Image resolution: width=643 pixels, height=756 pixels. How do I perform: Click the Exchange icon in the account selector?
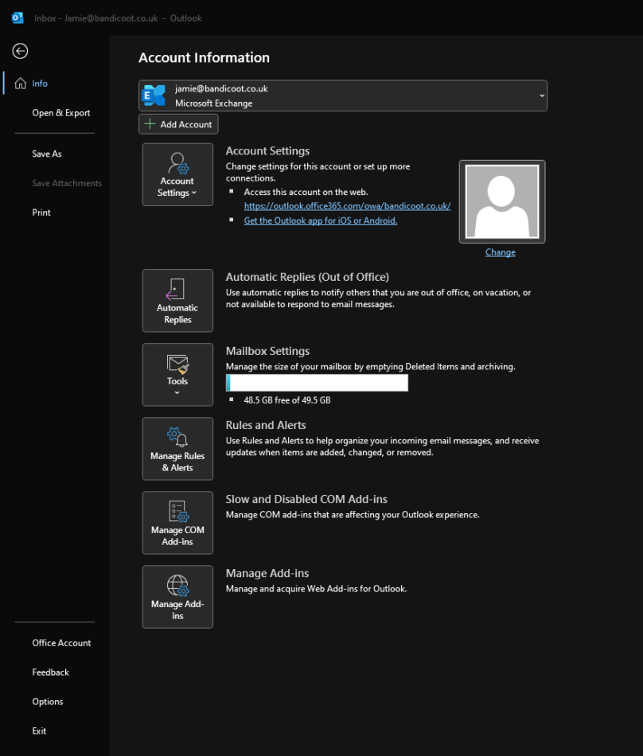(x=154, y=95)
